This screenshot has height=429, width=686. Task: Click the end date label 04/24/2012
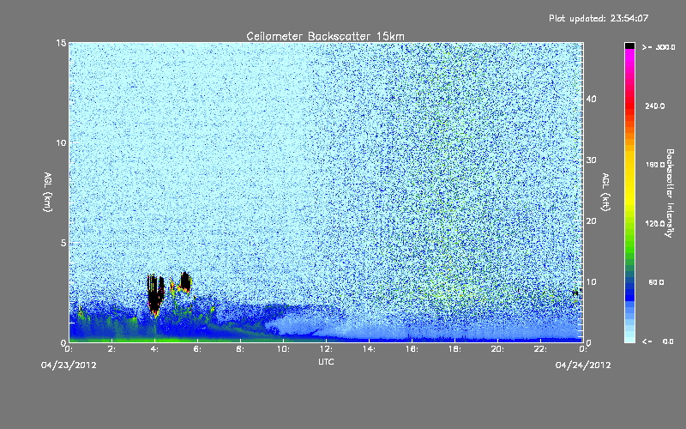click(x=583, y=365)
